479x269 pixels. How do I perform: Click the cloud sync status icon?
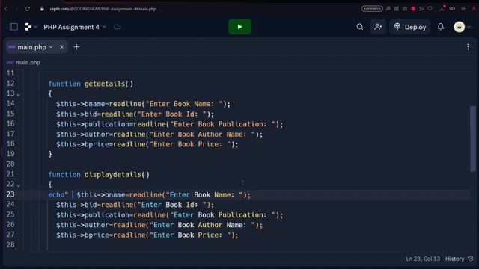117,27
